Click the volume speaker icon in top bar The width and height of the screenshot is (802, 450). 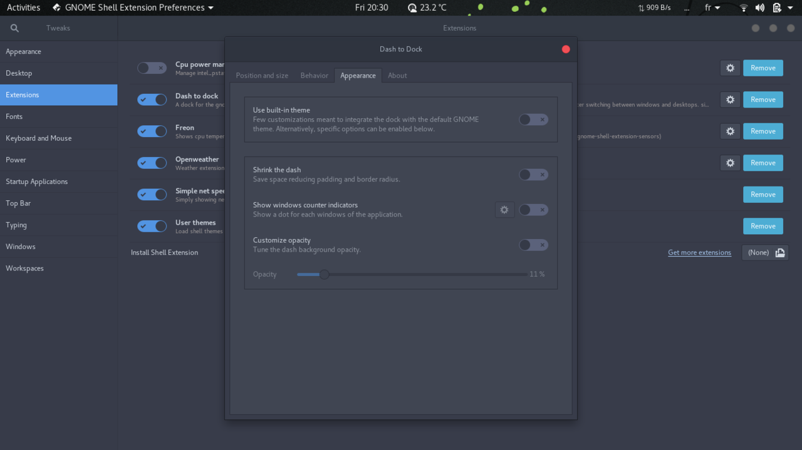pos(759,8)
